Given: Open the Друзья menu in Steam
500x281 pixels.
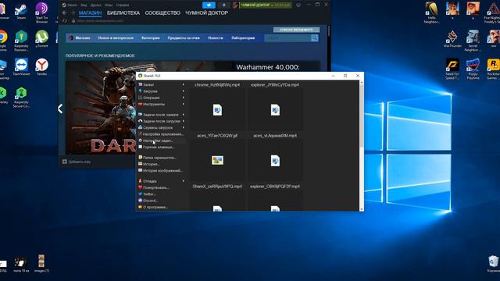Looking at the screenshot, I should tap(95, 5).
